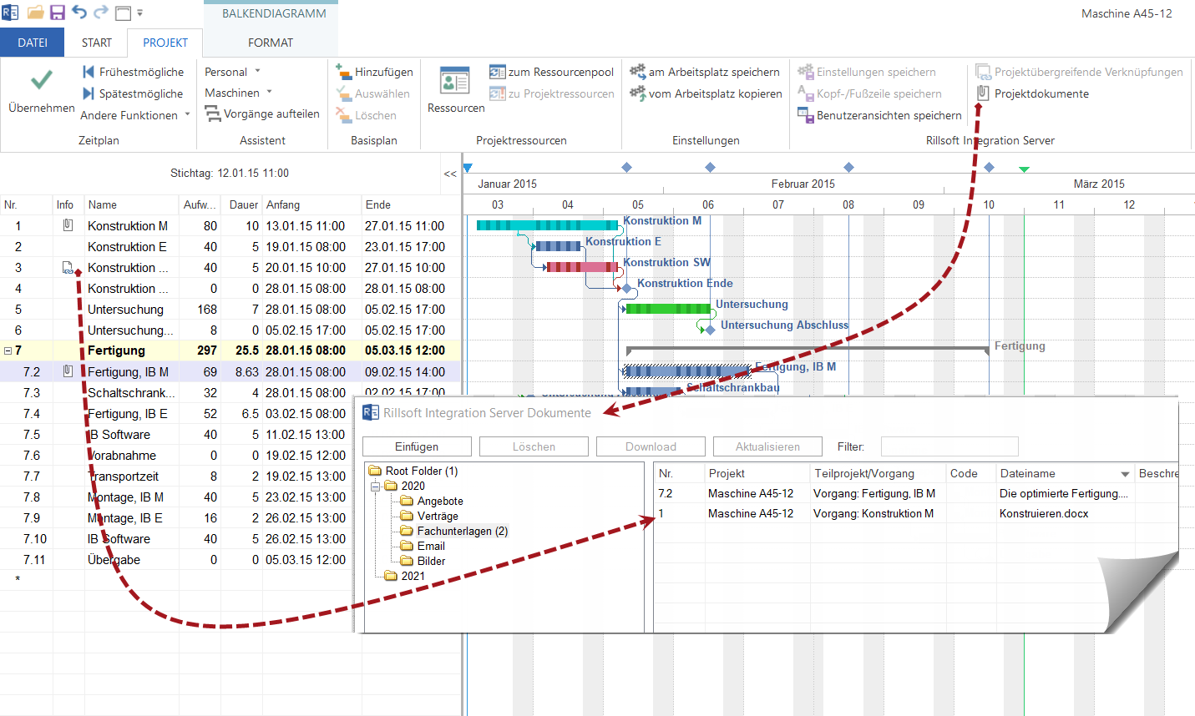1195x716 pixels.
Task: Click Benutzeransichten speichern
Action: click(880, 115)
